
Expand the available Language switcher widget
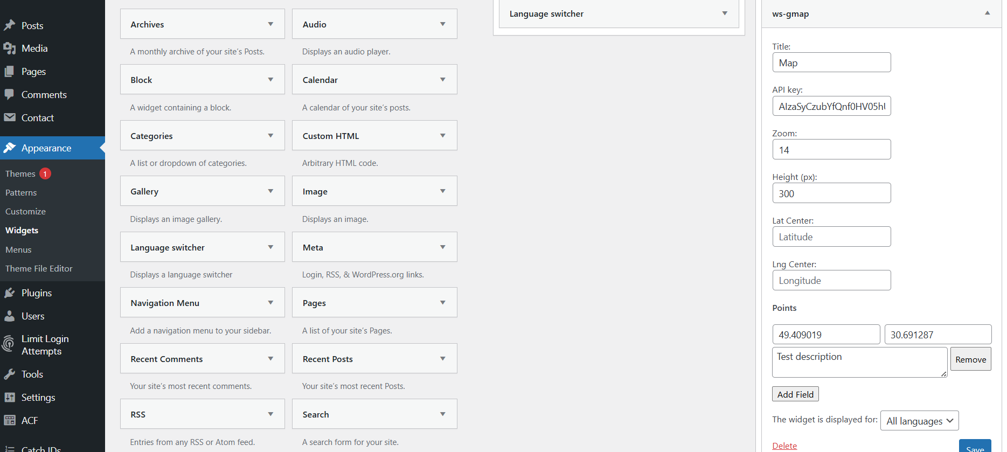tap(270, 247)
